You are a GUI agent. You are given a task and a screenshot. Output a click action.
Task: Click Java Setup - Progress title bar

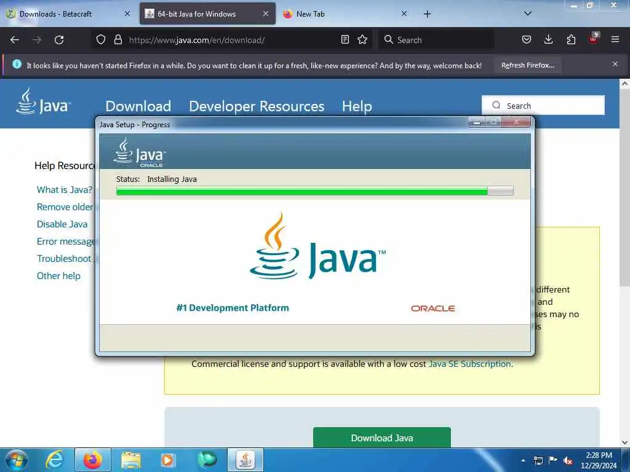281,124
